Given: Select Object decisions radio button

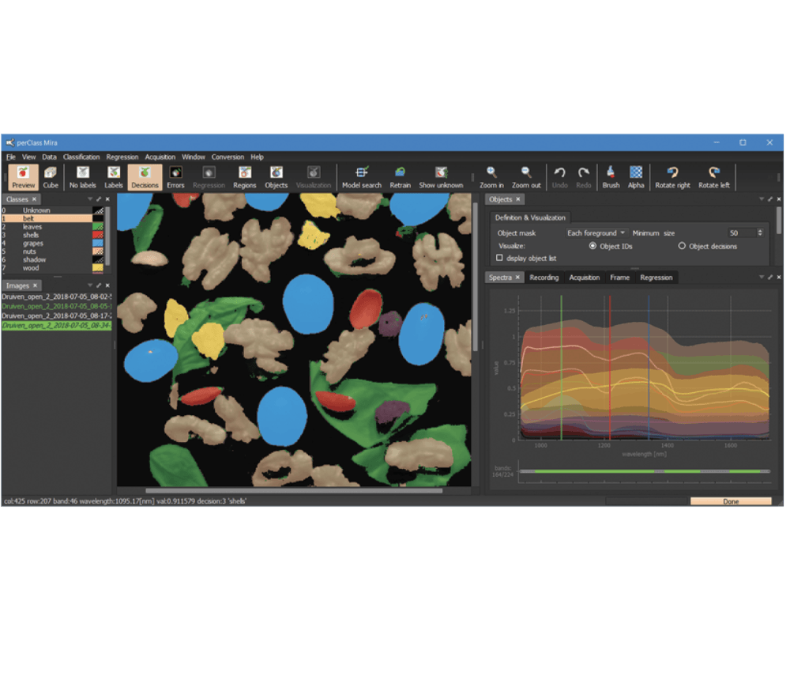Looking at the screenshot, I should pos(682,246).
